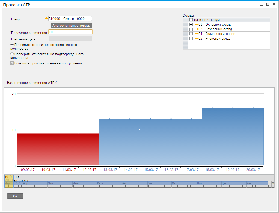Click the Июн month on timeline slider
The width and height of the screenshot is (279, 213).
(76, 183)
